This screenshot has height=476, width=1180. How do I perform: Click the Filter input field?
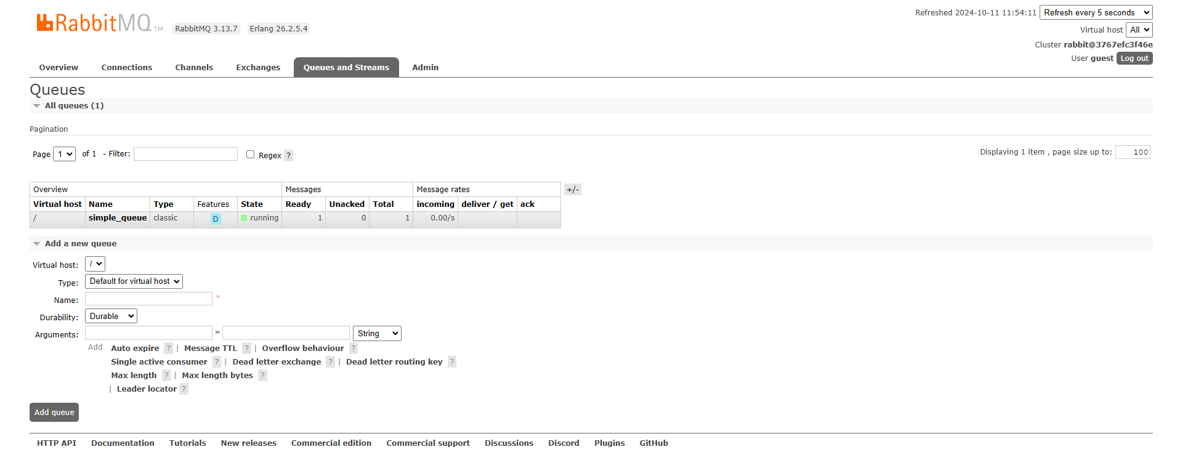pos(185,154)
